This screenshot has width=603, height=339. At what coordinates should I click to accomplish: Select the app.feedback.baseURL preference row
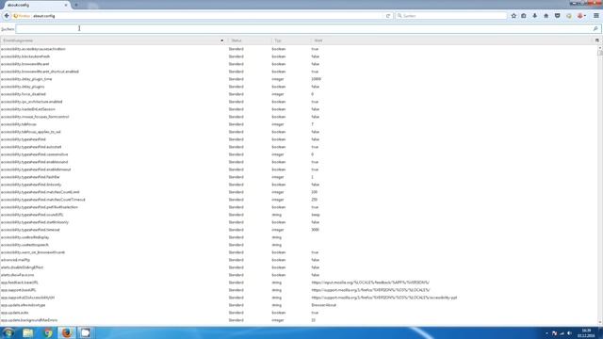coord(299,282)
